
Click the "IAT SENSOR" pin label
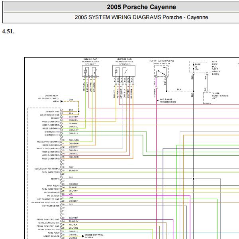click(x=53, y=196)
